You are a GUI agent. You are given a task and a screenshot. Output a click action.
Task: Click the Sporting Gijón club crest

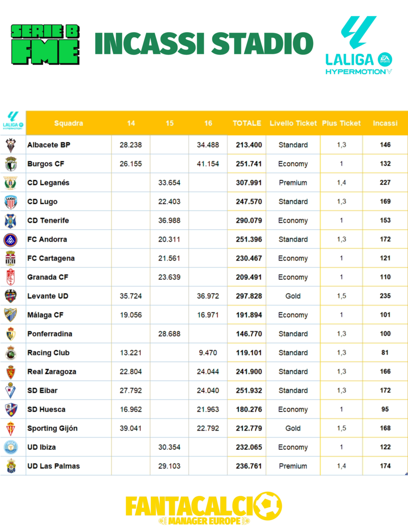pos(11,428)
